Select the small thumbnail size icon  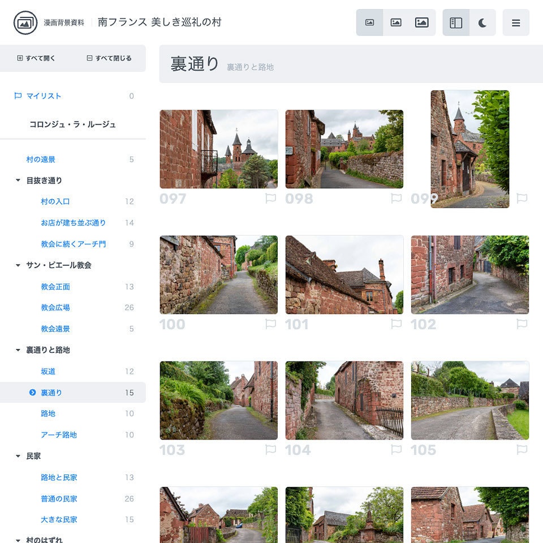[369, 22]
